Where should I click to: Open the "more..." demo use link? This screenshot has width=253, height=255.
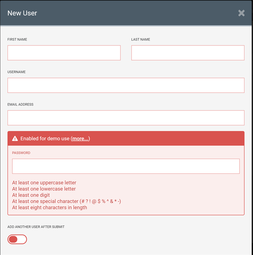click(80, 138)
